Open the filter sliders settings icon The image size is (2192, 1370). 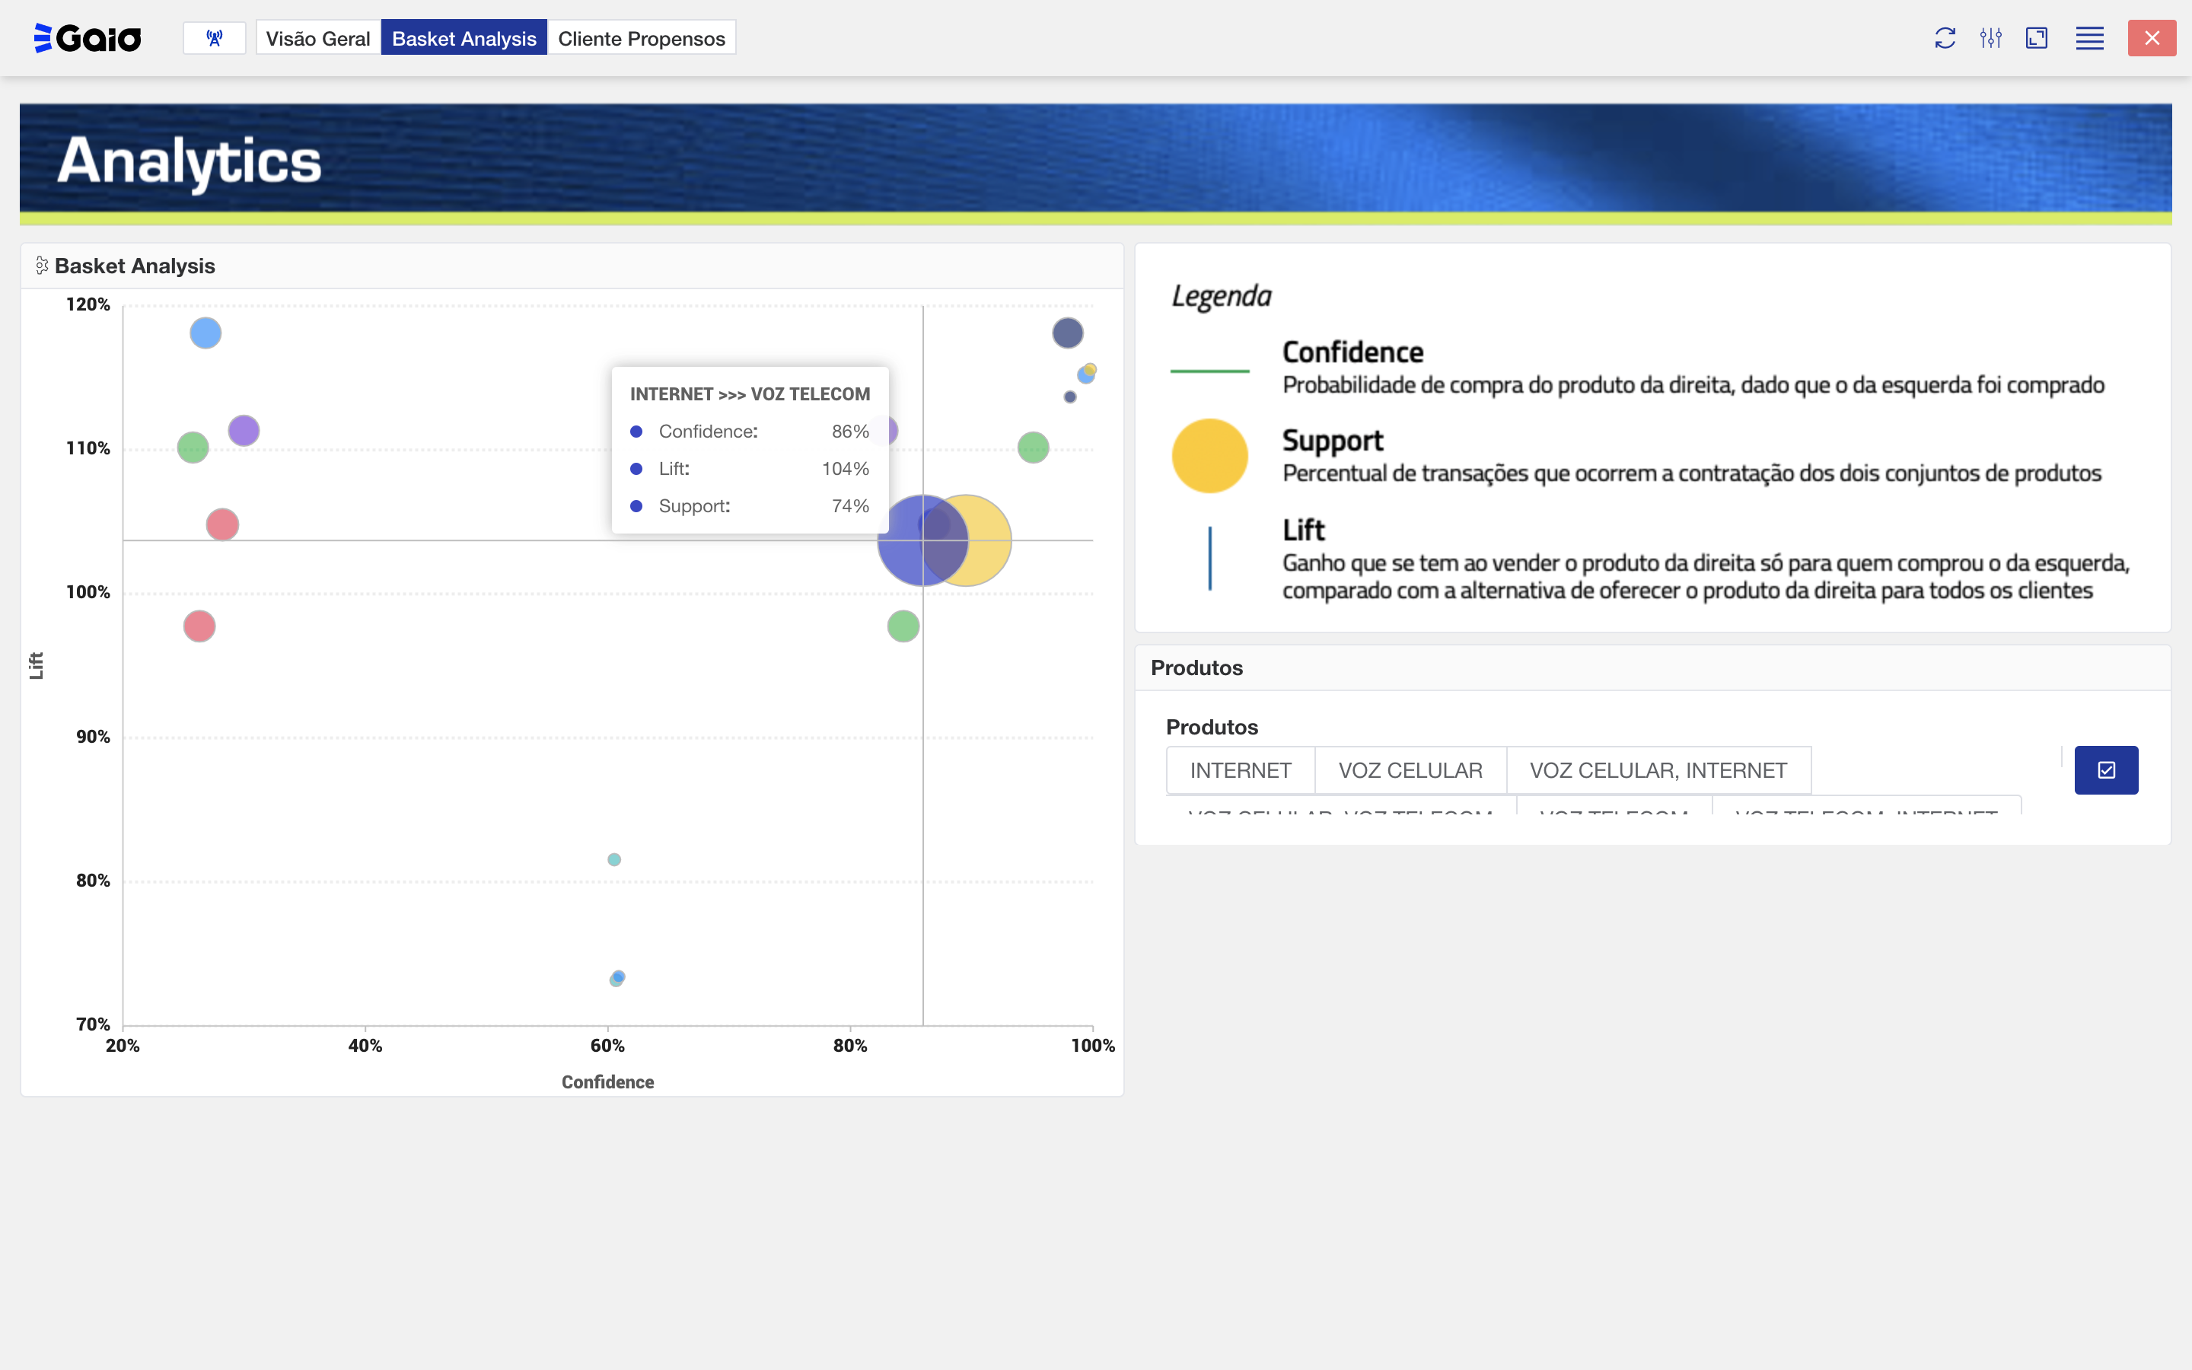[1990, 38]
